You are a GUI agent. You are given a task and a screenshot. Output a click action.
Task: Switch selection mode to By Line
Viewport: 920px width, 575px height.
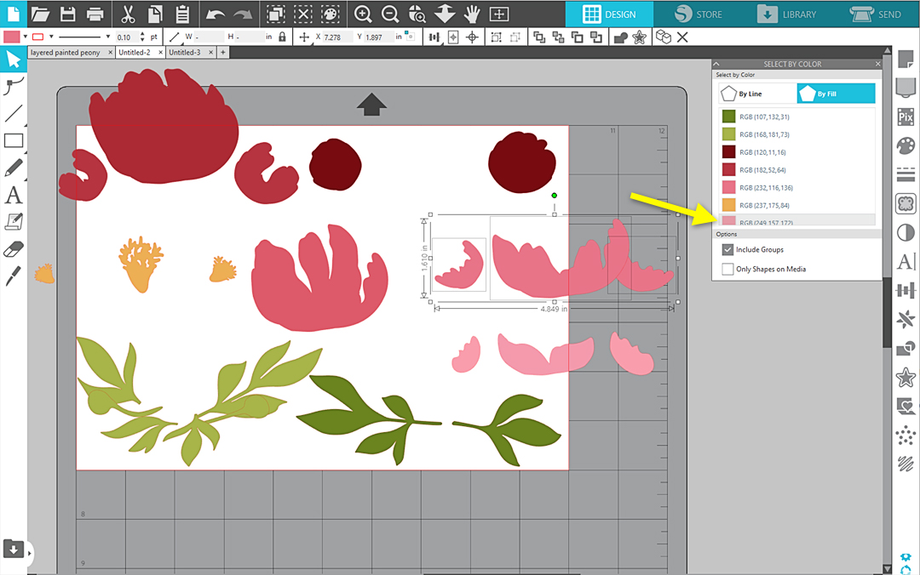click(x=757, y=94)
